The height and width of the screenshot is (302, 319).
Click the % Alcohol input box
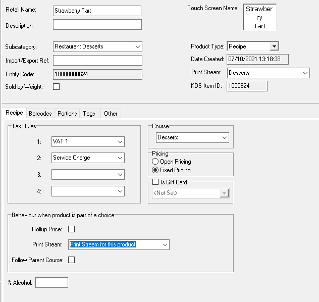click(51, 283)
